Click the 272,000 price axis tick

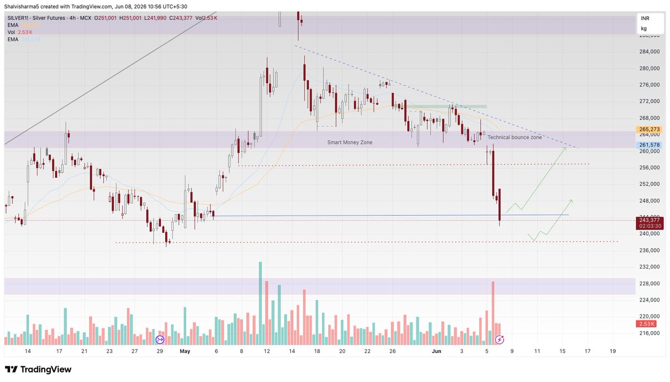[x=649, y=102]
